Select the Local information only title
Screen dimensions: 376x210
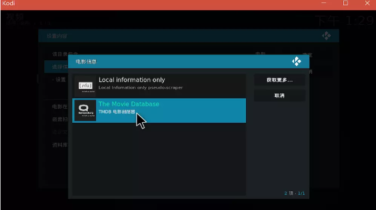[131, 80]
